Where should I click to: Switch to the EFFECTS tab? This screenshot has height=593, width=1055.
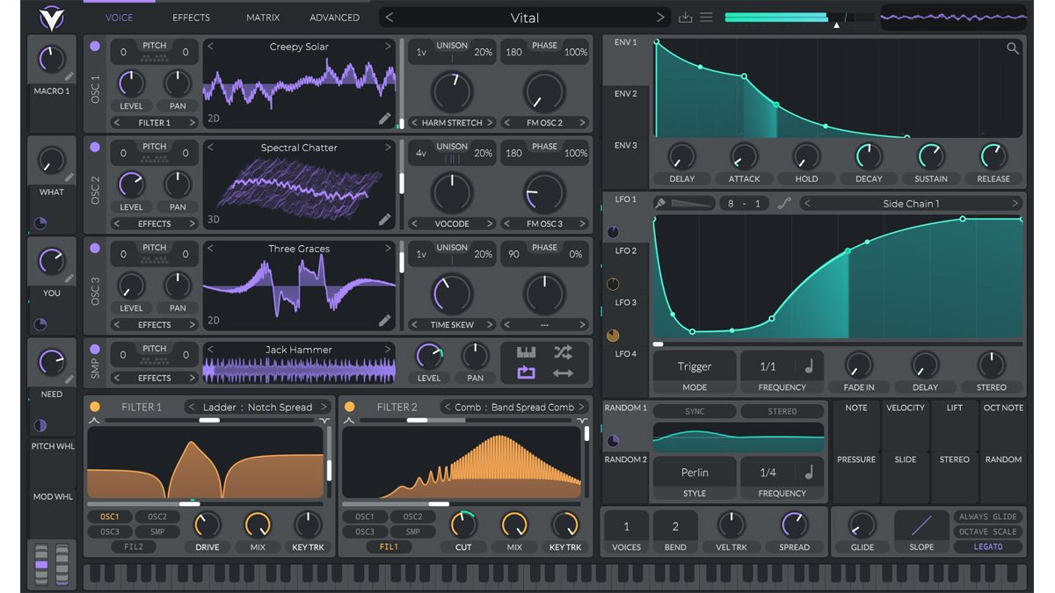coord(190,17)
